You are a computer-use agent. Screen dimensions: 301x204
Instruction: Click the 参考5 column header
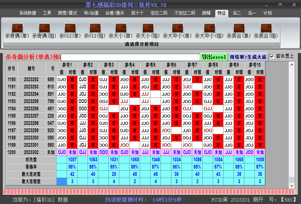(150, 65)
